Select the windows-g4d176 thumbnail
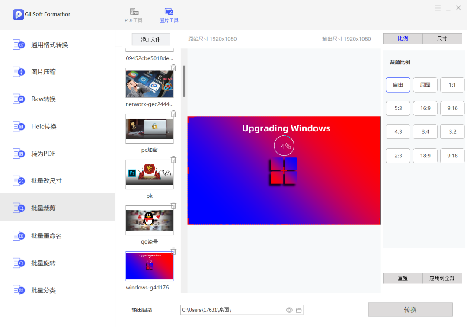 [x=150, y=266]
